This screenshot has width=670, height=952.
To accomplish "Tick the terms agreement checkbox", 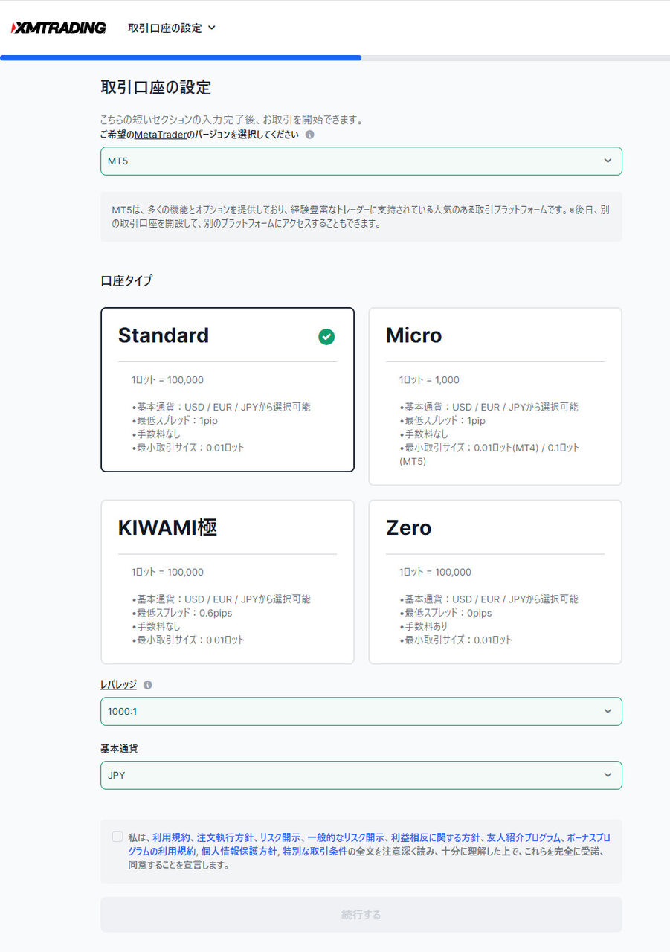I will (x=117, y=837).
